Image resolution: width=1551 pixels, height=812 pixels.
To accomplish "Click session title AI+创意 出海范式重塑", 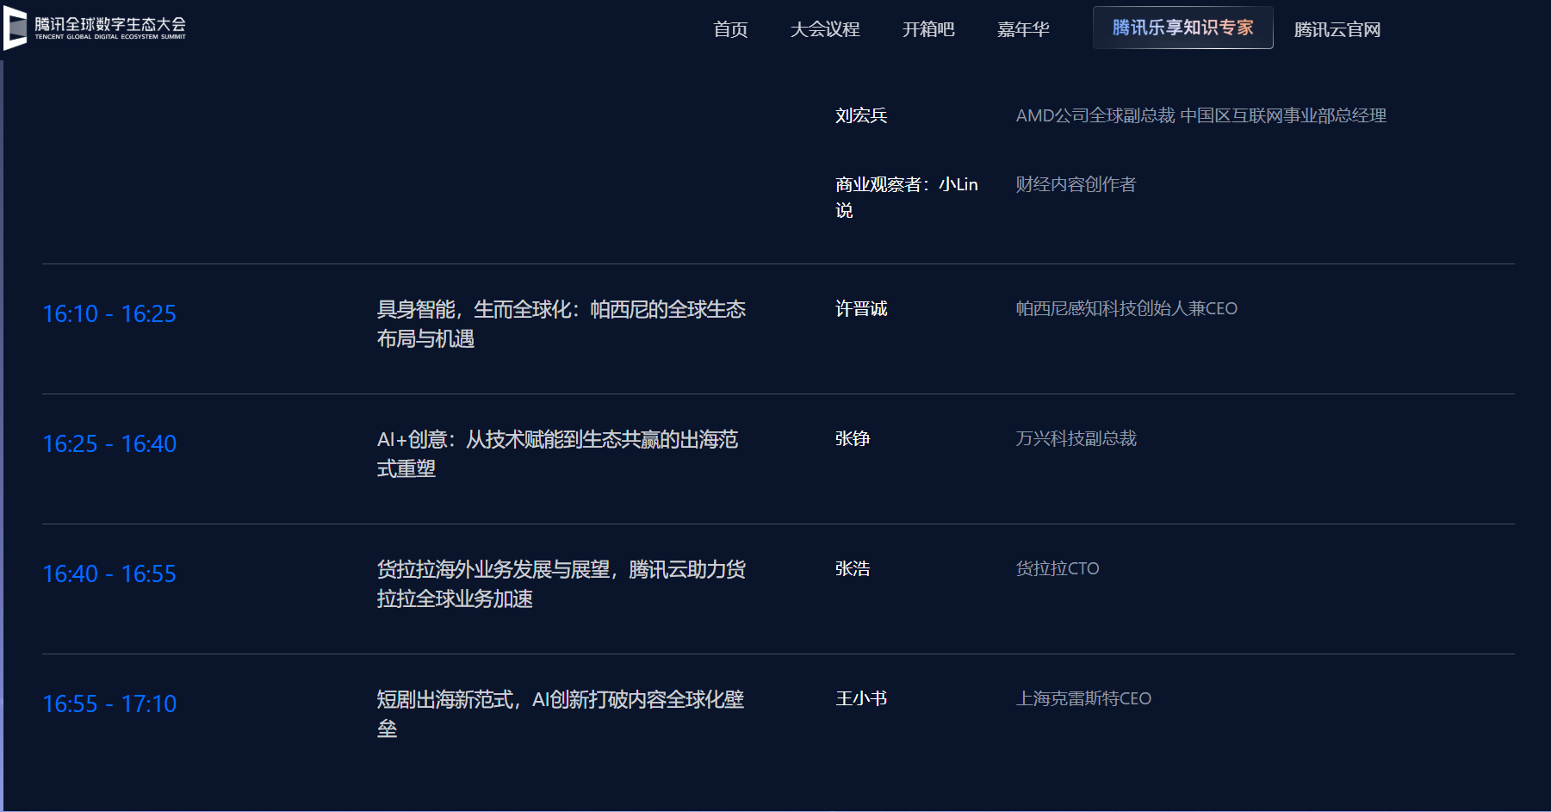I will 557,454.
